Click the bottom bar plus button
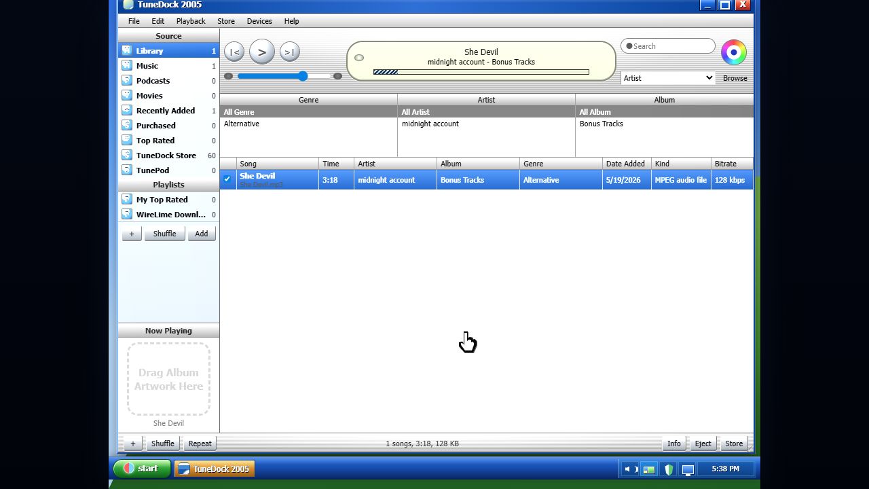 133,443
